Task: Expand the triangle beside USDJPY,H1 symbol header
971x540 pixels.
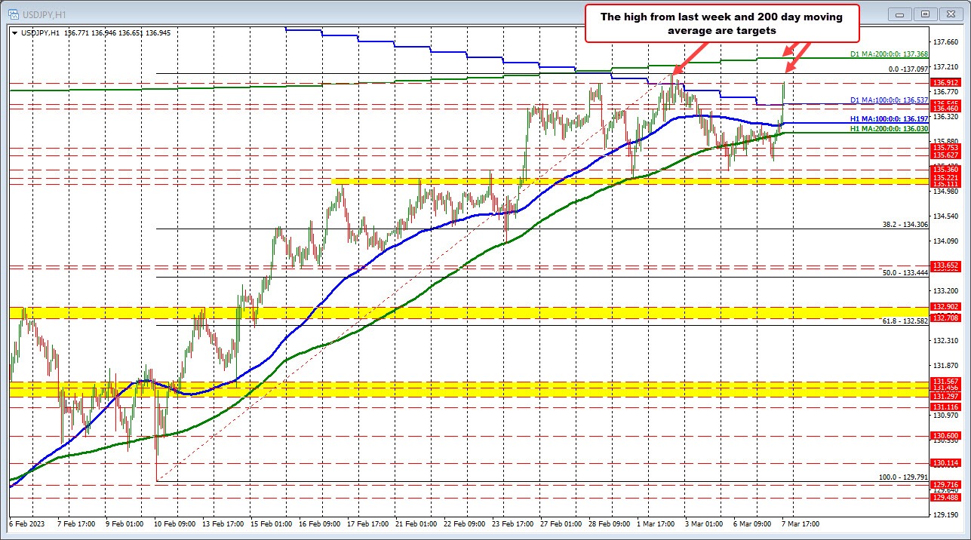Action: [14, 32]
